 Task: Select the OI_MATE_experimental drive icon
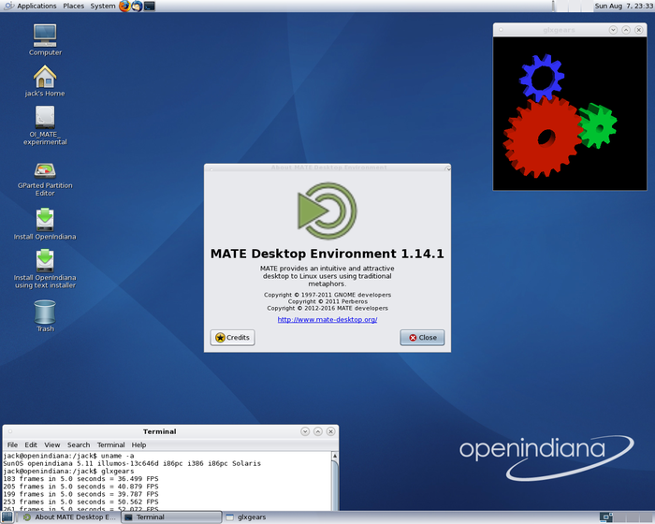[45, 118]
